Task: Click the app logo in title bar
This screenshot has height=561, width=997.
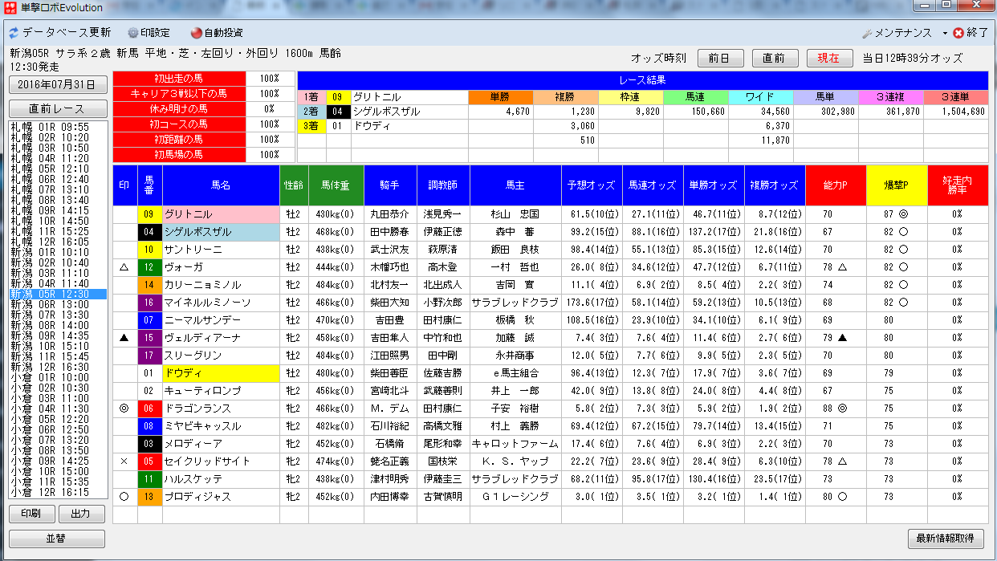Action: pos(10,7)
